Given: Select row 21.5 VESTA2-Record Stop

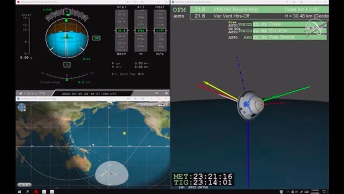Looking at the screenshot, I should pos(259,10).
